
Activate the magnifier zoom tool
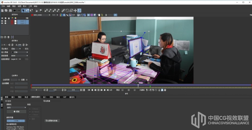41,11
